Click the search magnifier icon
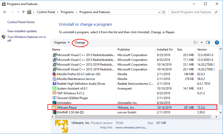Screen dimensions: 223x134 [216, 12]
